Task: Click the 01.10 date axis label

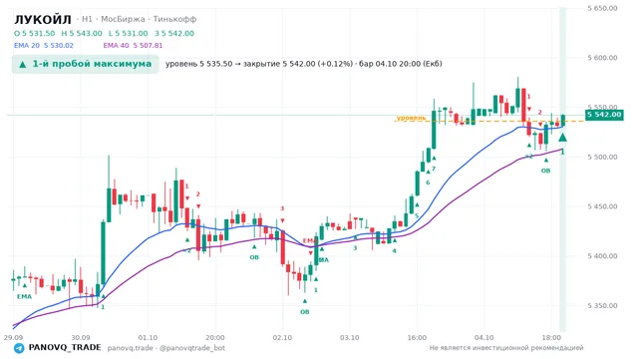Action: [x=148, y=338]
